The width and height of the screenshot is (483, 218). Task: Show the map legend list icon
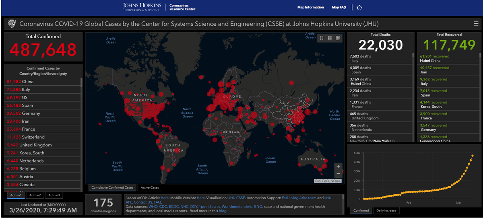(x=330, y=38)
